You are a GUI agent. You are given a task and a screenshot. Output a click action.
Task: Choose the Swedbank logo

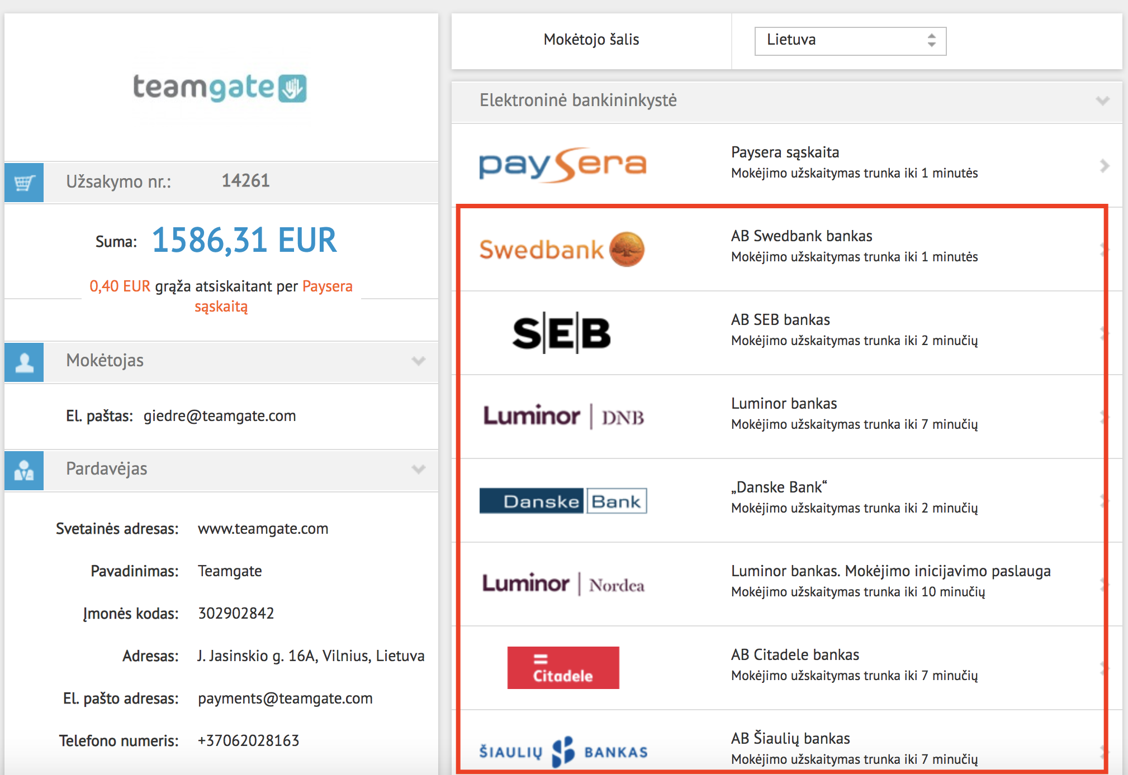[x=562, y=249]
